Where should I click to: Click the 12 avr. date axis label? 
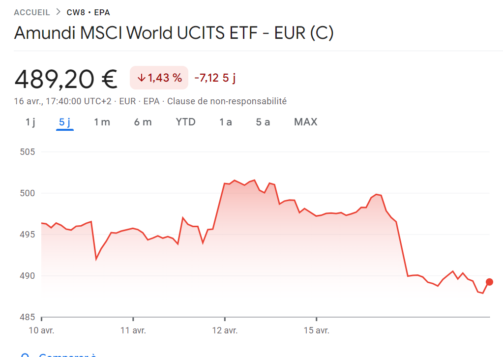pyautogui.click(x=225, y=330)
